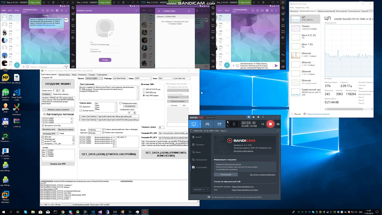Toggle Ставить аватар checkbox
The height and width of the screenshot is (215, 382).
(x=103, y=129)
